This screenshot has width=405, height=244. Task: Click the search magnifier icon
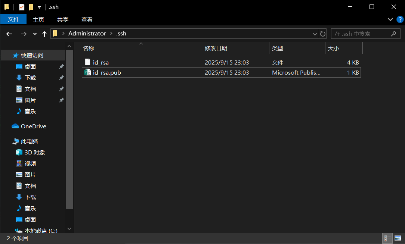point(393,34)
